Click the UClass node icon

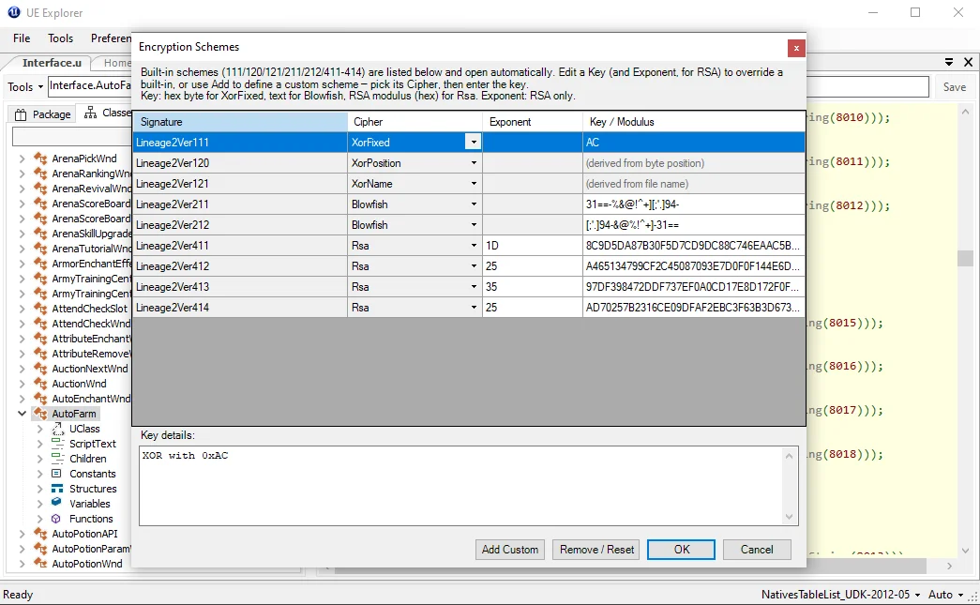click(x=57, y=428)
